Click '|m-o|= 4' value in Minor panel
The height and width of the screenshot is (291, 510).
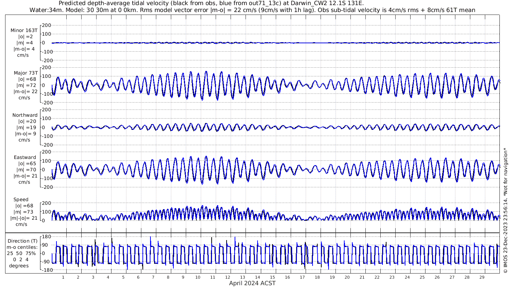(24, 49)
